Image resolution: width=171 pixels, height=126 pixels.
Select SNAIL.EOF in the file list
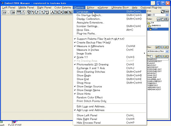point(152,78)
